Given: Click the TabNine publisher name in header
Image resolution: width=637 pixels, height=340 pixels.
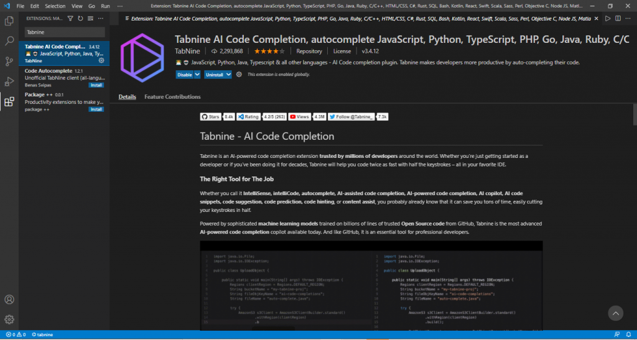Looking at the screenshot, I should [186, 51].
